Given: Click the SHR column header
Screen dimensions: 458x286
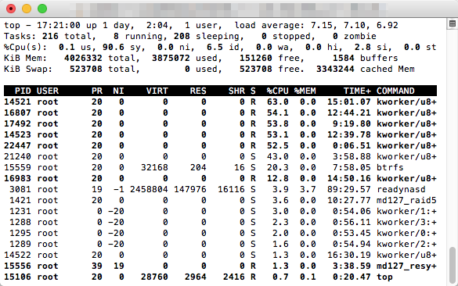Looking at the screenshot, I should (x=236, y=91).
